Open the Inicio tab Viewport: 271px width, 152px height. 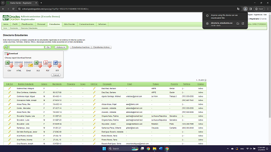pos(6,24)
